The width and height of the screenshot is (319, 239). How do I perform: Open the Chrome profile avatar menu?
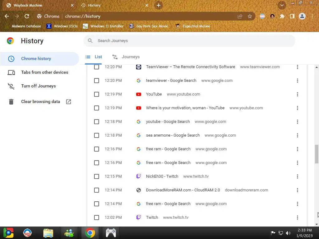(302, 16)
